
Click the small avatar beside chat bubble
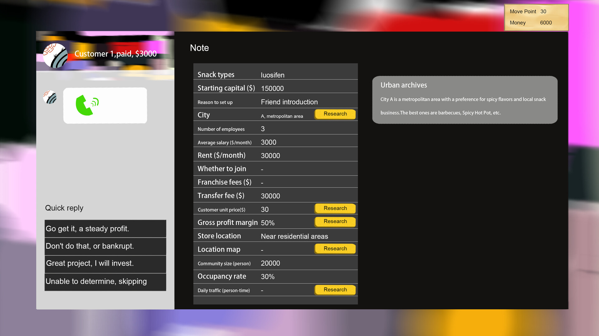[x=50, y=97]
